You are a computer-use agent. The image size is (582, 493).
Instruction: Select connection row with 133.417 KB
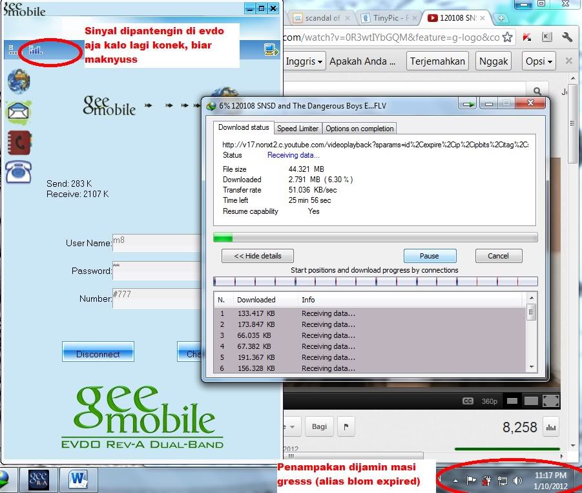click(x=369, y=313)
